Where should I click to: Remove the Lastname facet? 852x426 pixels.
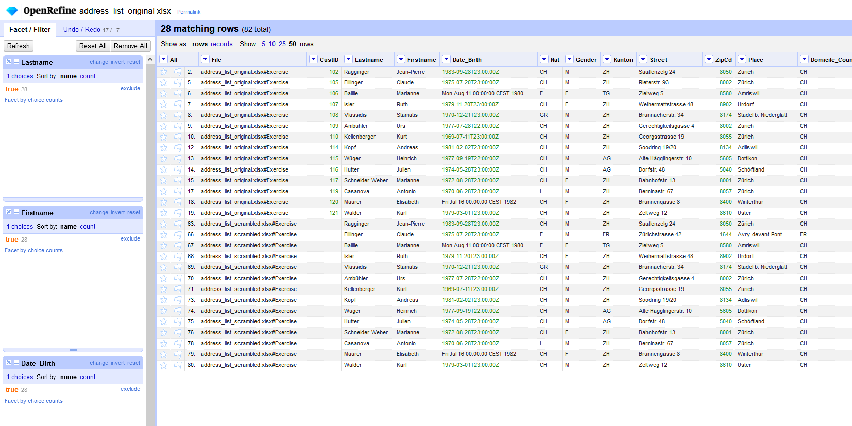pos(9,62)
